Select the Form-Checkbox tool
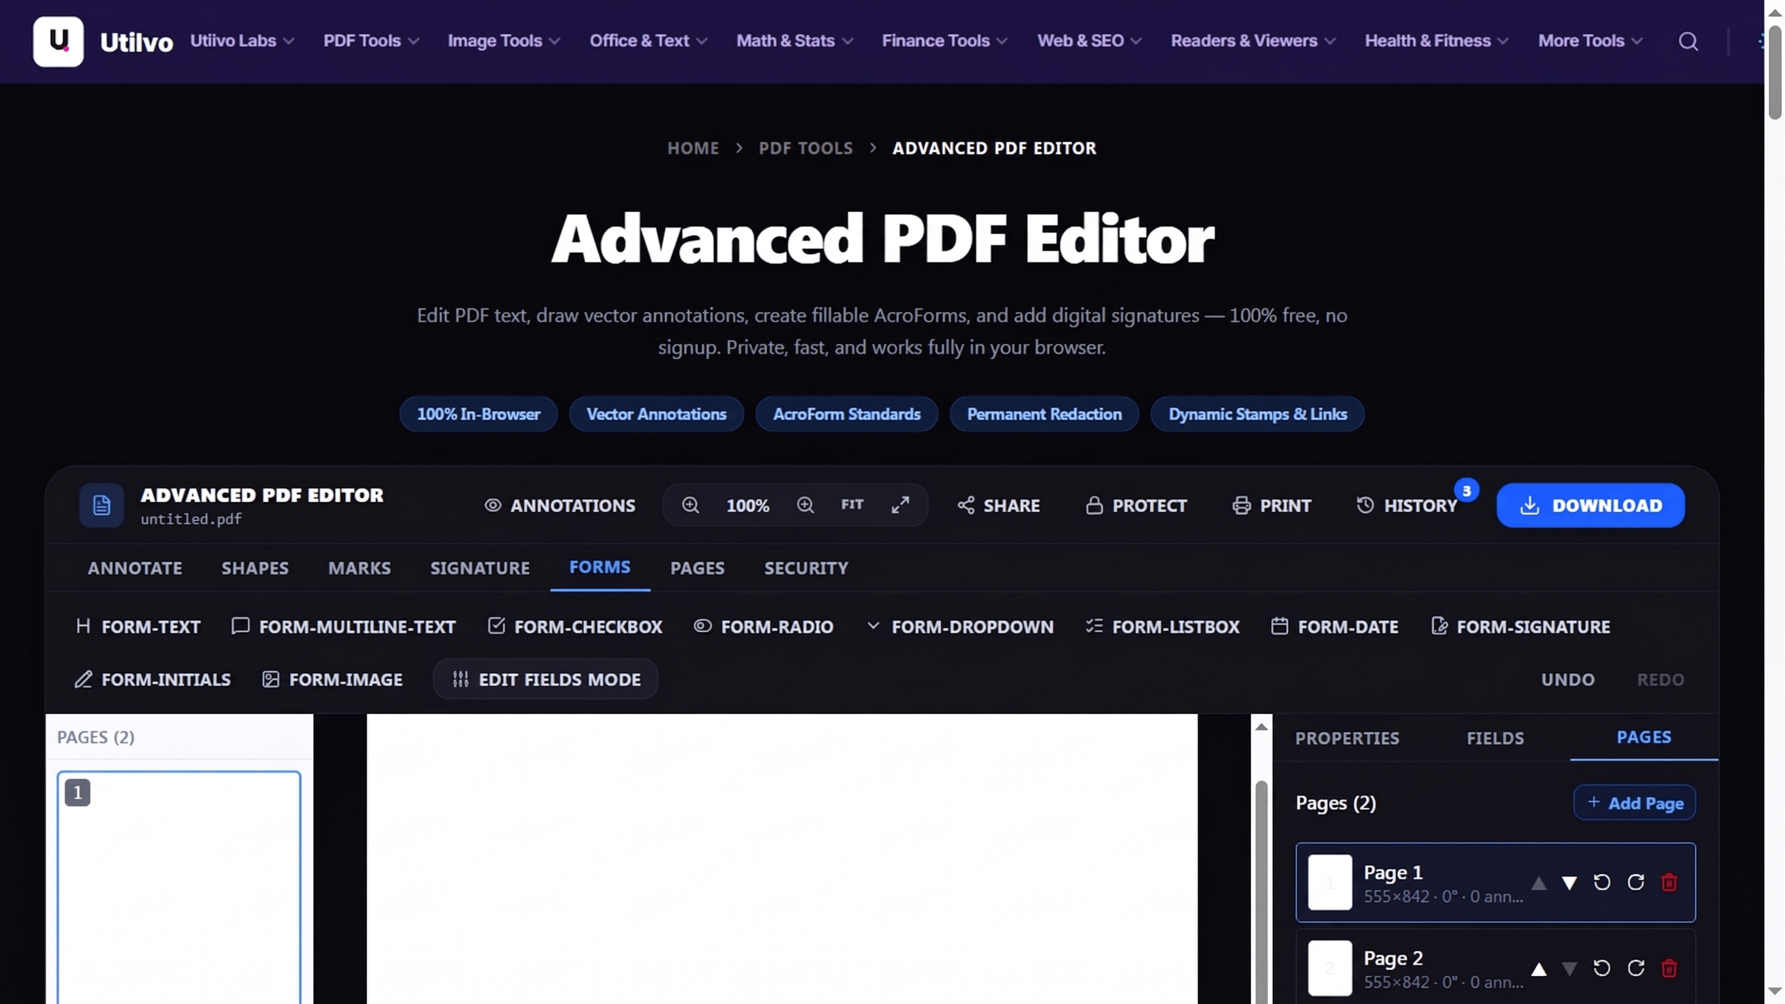 pyautogui.click(x=575, y=626)
